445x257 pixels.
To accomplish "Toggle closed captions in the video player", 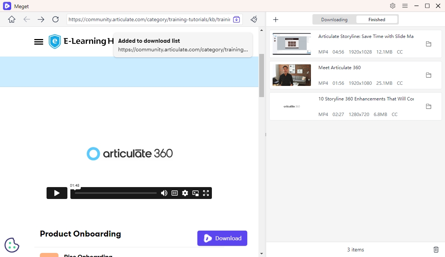I will 175,193.
